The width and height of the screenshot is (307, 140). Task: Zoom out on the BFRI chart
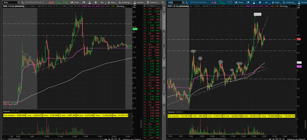click(116, 139)
